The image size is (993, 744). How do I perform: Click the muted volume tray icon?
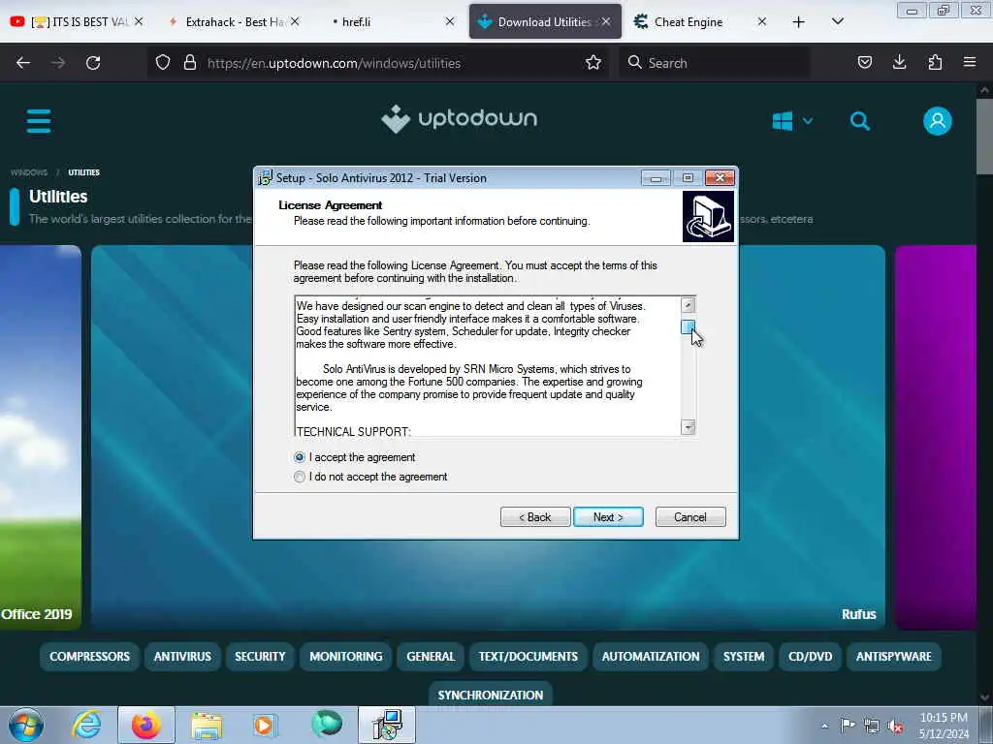(x=895, y=726)
